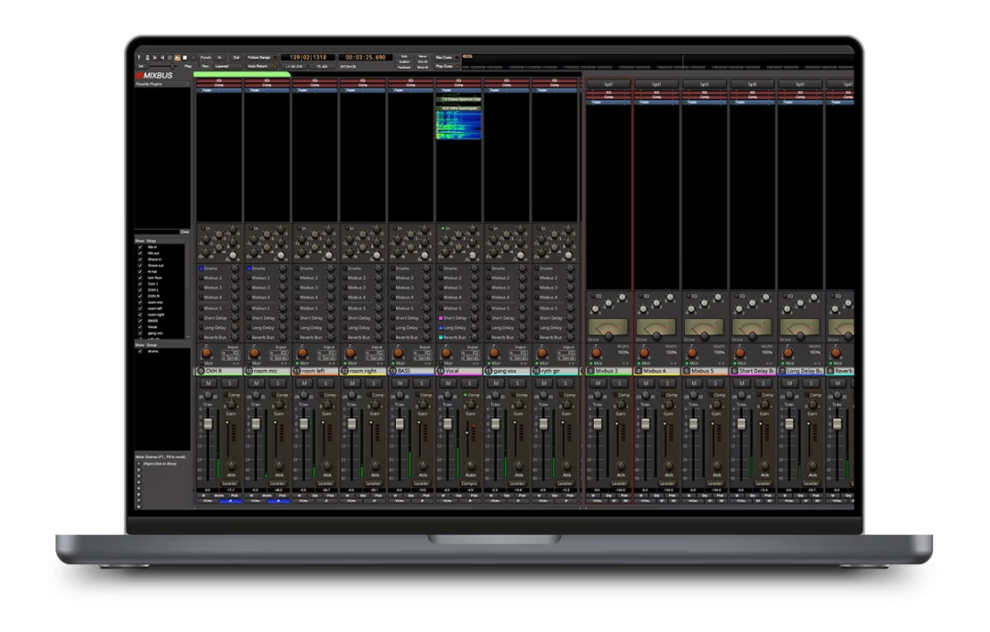This screenshot has width=990, height=632.
Task: Toggle the Vocal strip visibility checkbox
Action: [140, 327]
